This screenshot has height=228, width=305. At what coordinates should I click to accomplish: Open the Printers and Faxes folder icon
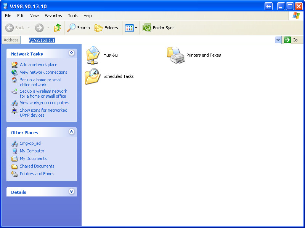click(175, 55)
